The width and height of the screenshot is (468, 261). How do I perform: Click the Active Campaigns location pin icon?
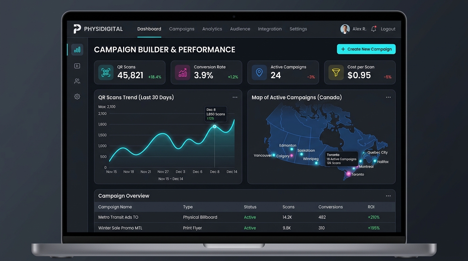pos(259,72)
